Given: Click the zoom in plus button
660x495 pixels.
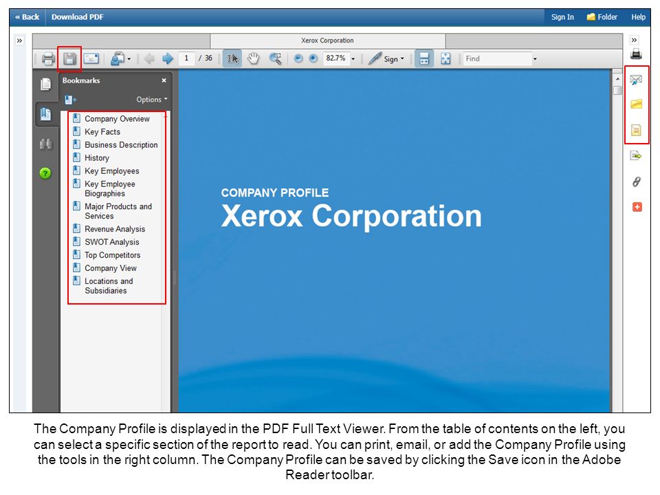Looking at the screenshot, I should click(x=313, y=58).
